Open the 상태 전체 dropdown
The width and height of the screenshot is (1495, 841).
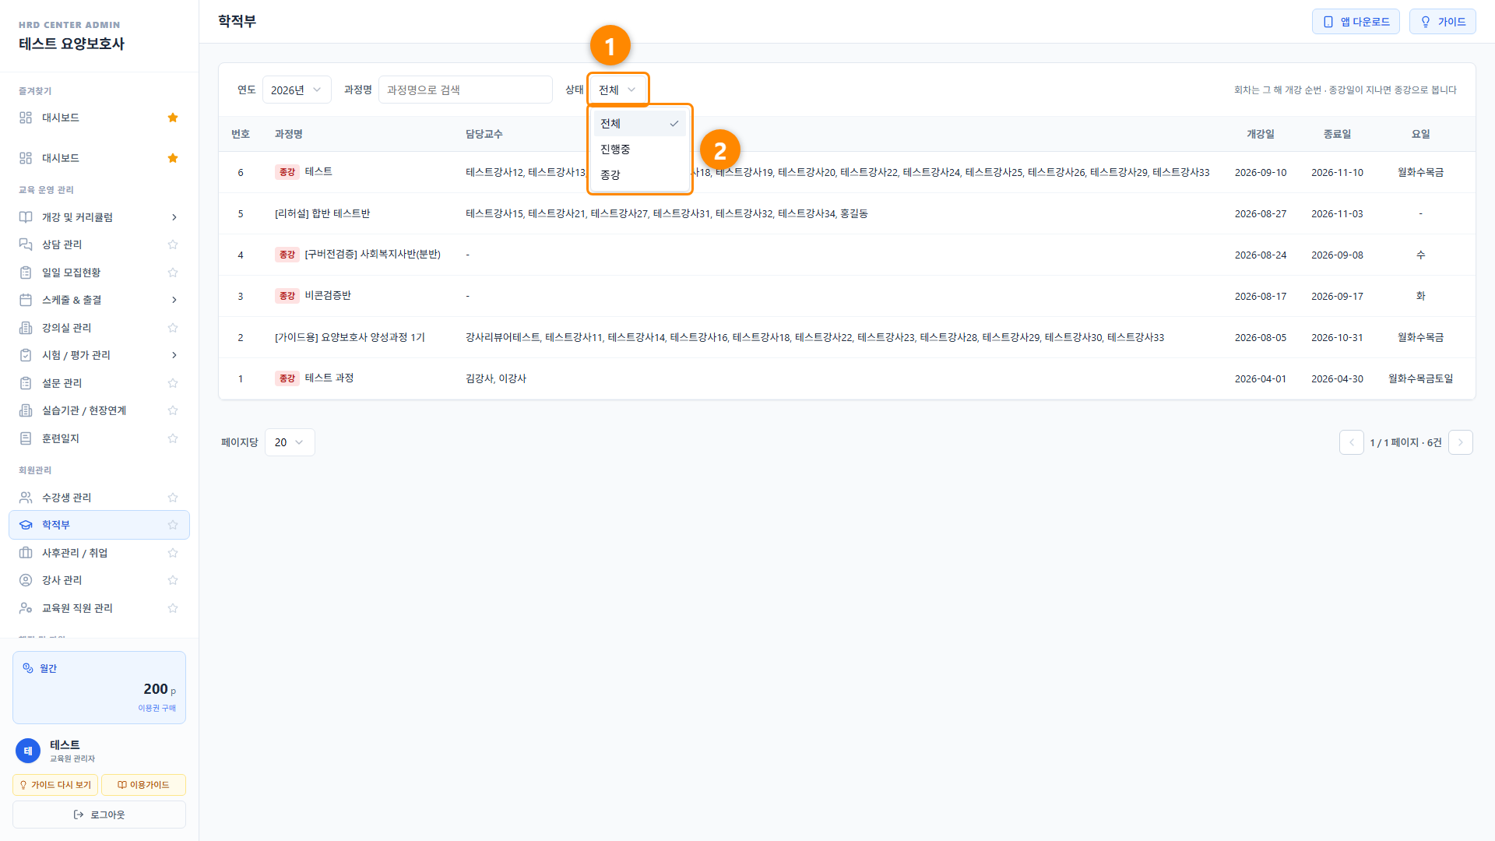[x=618, y=90]
